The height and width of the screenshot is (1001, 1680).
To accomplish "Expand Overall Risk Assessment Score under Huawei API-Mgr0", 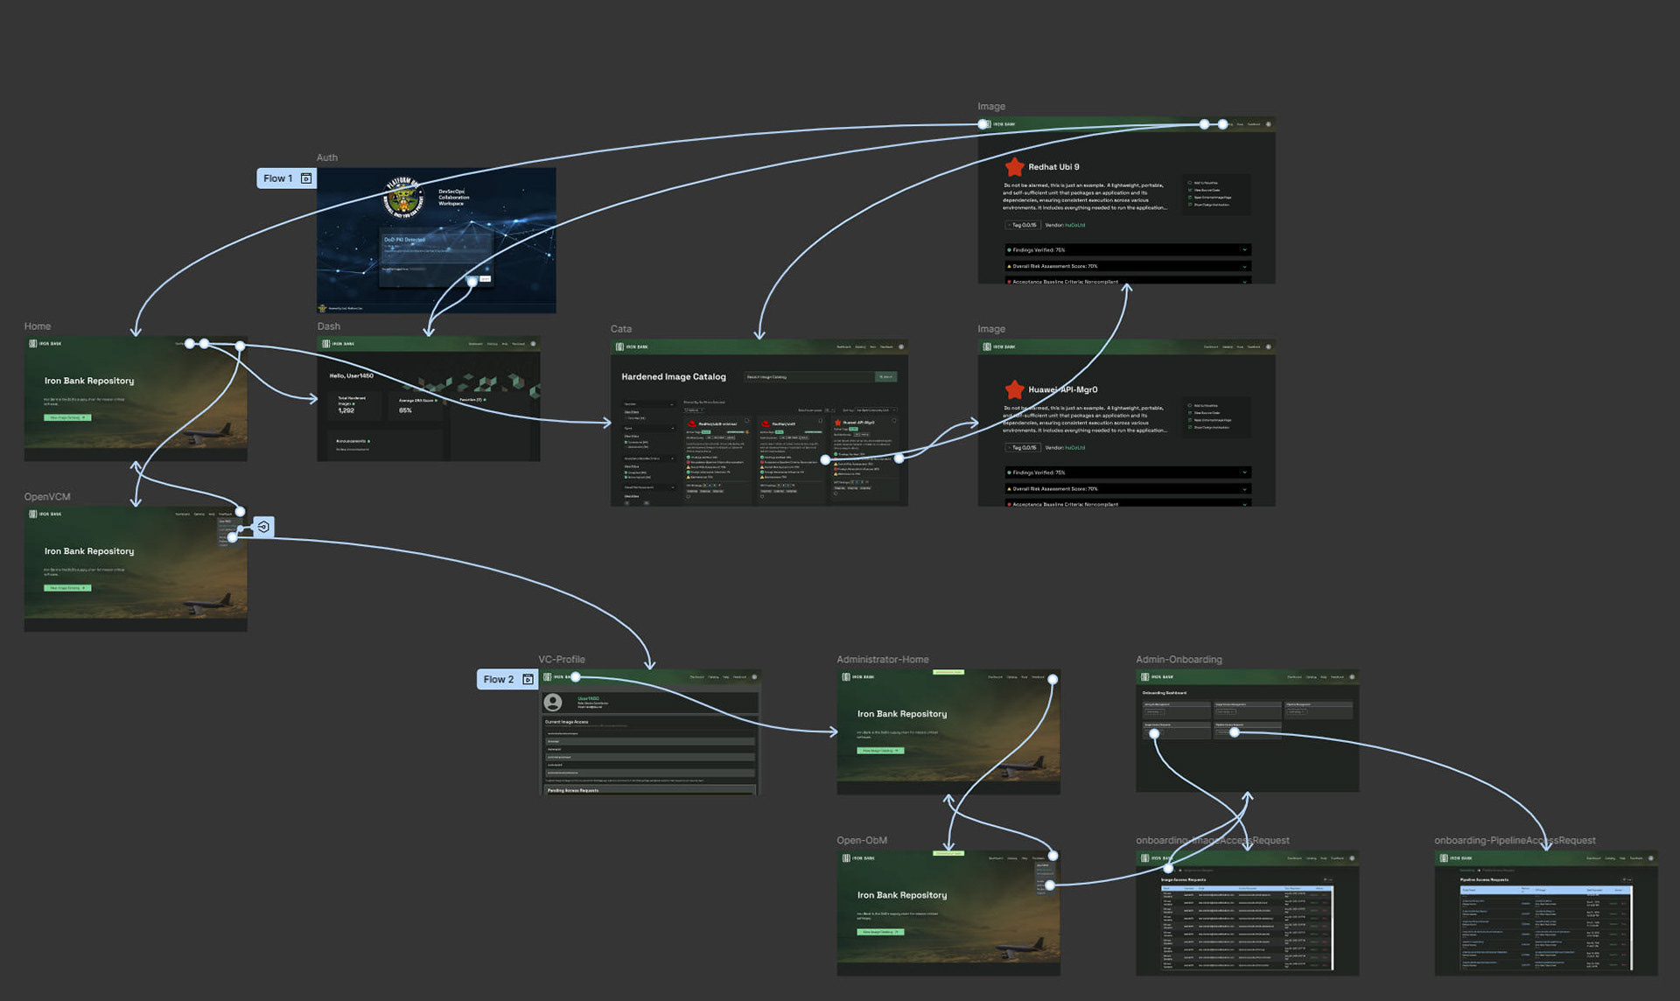I will 1127,488.
